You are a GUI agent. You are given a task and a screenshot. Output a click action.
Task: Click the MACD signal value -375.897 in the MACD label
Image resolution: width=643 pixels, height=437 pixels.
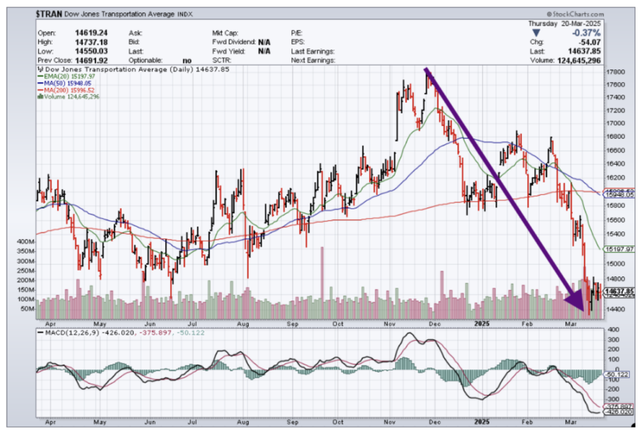tap(156, 332)
